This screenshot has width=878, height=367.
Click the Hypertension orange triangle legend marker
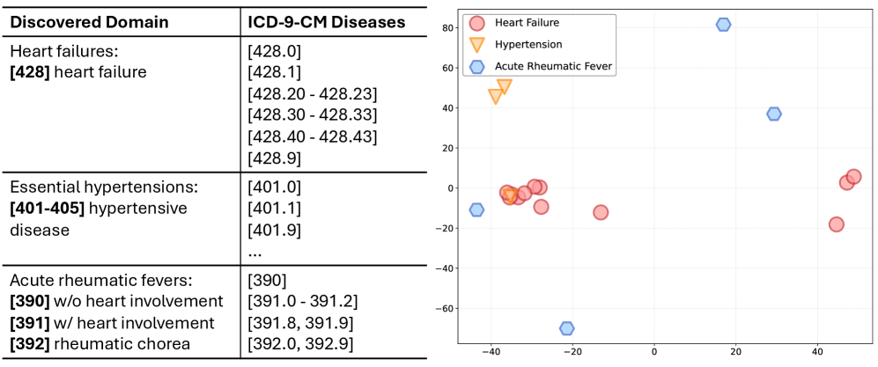(477, 44)
